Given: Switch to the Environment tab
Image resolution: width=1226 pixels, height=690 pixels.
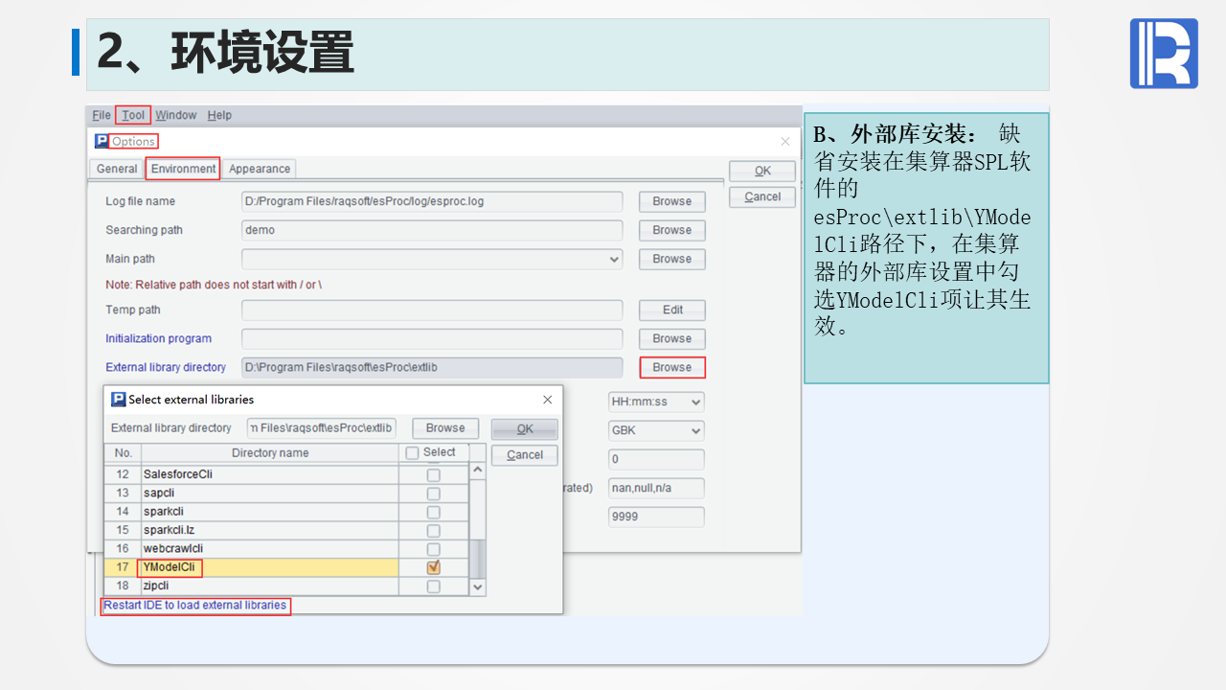Looking at the screenshot, I should pyautogui.click(x=183, y=169).
